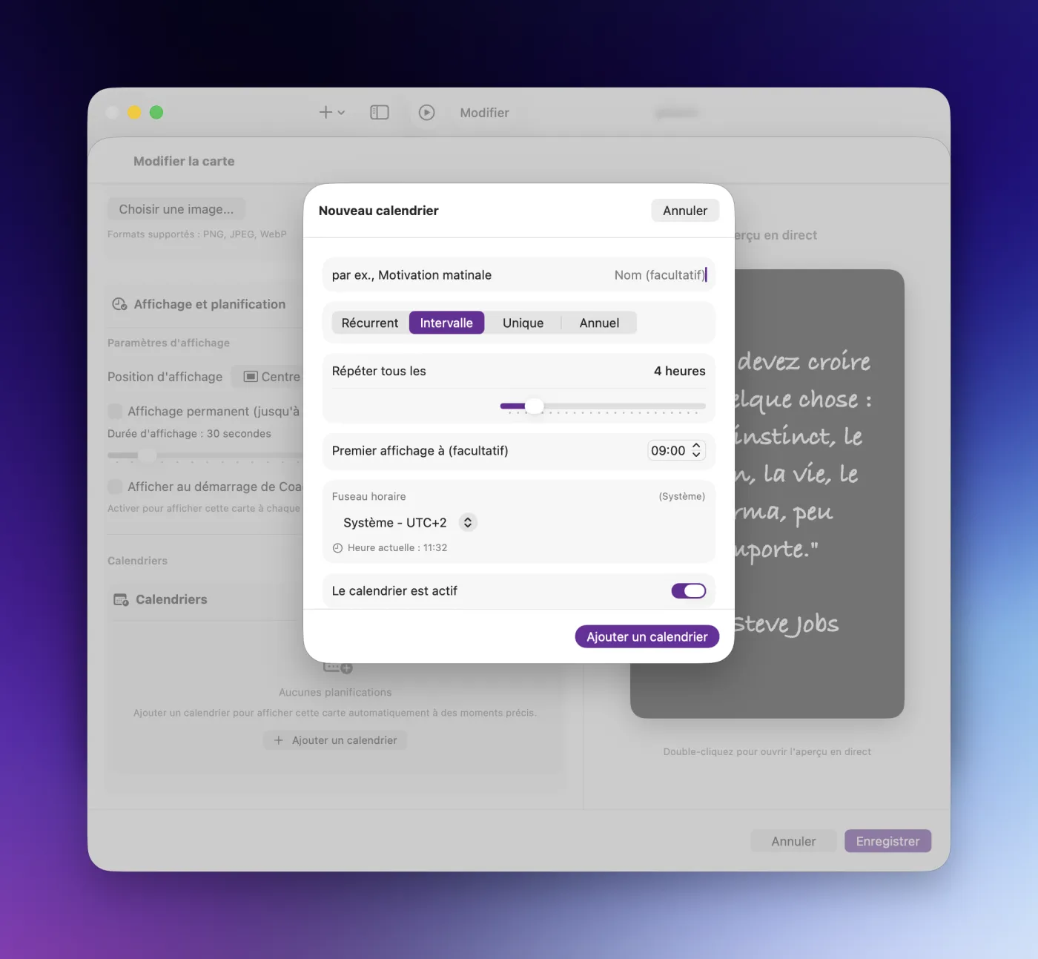Select the Récurrent schedule tab
Image resolution: width=1038 pixels, height=959 pixels.
click(370, 323)
